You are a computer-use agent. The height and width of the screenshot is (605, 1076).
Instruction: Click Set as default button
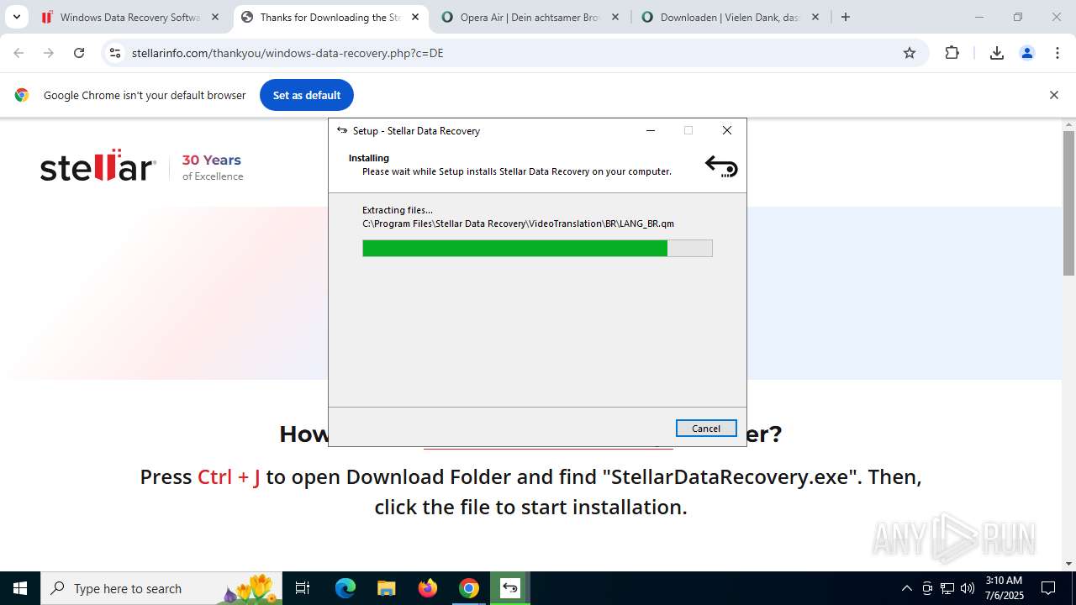pyautogui.click(x=307, y=95)
